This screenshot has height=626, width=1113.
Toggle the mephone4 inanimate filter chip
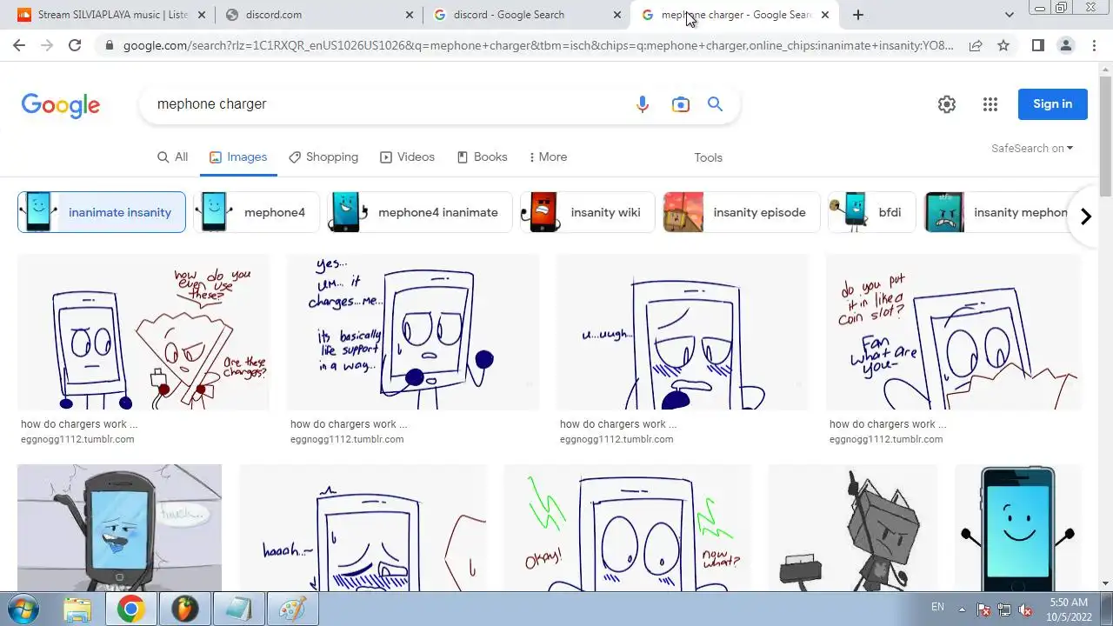pos(420,212)
